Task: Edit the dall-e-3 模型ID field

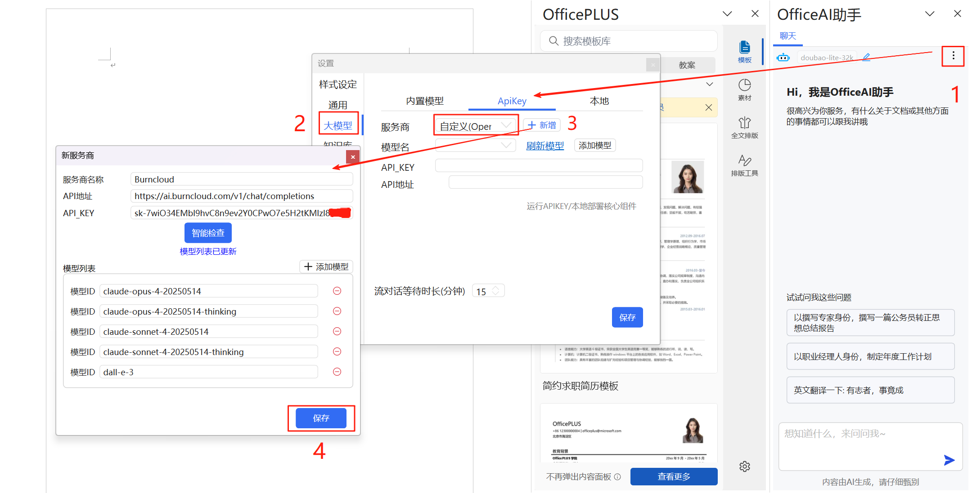Action: pyautogui.click(x=208, y=372)
